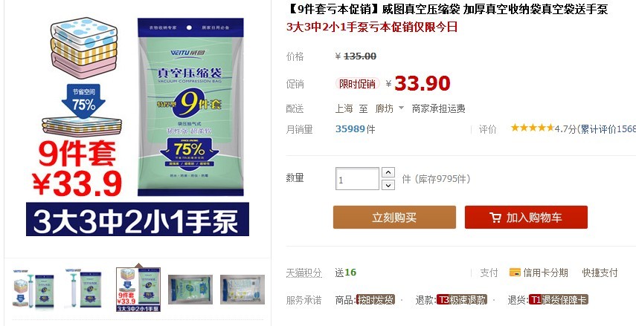
Task: Select the first thumbnail with hand pump
Action: pyautogui.click(x=34, y=290)
